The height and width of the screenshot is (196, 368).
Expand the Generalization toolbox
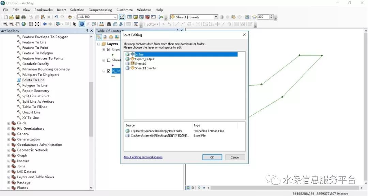coord(9,139)
